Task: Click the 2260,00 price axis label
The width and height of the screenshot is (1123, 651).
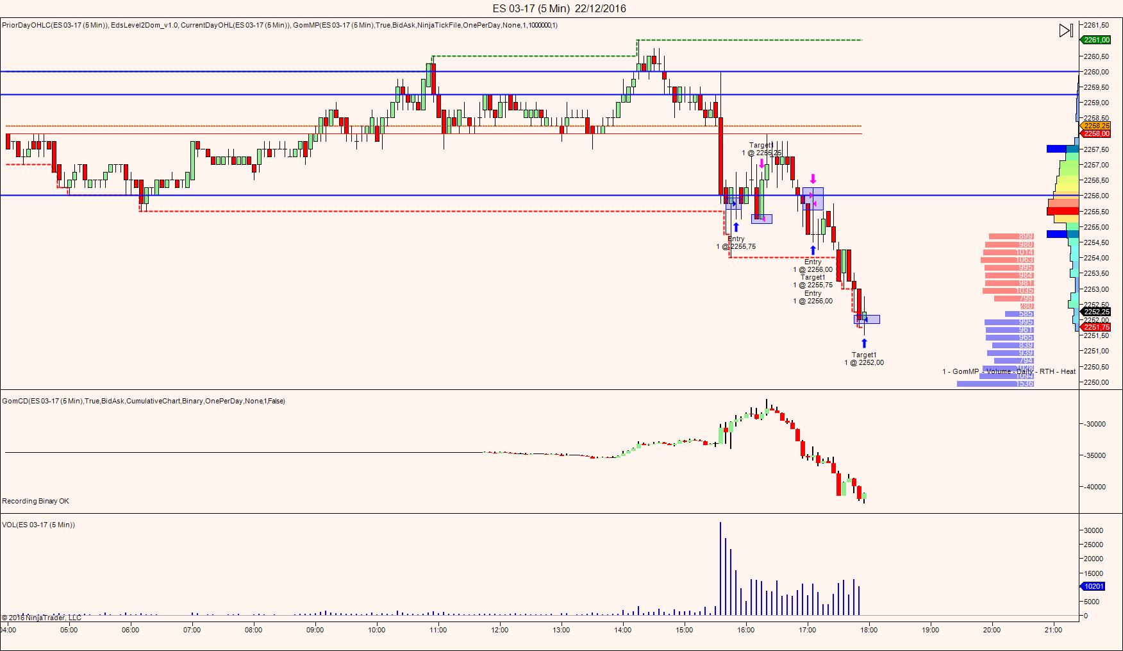Action: tap(1096, 72)
